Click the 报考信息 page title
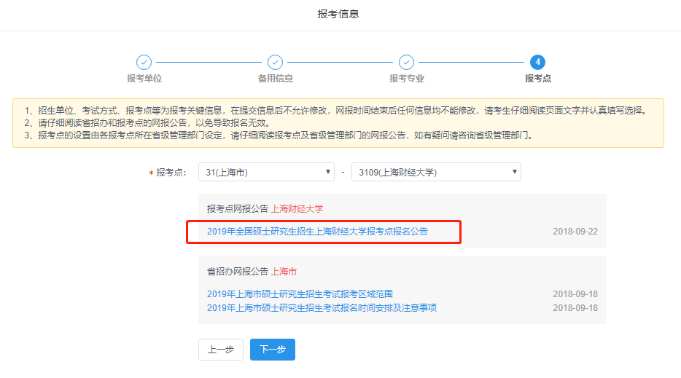 tap(338, 14)
